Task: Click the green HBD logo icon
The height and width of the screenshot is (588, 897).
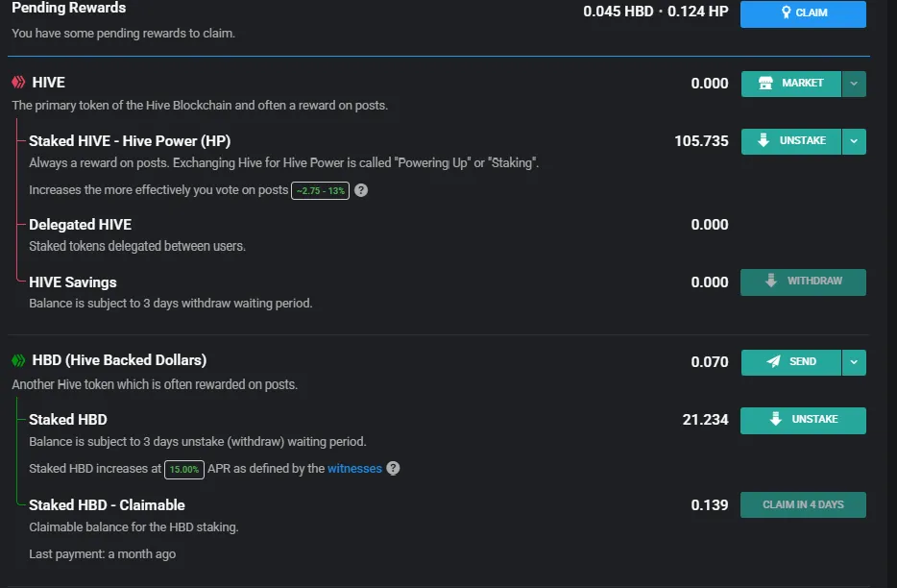Action: (18, 361)
